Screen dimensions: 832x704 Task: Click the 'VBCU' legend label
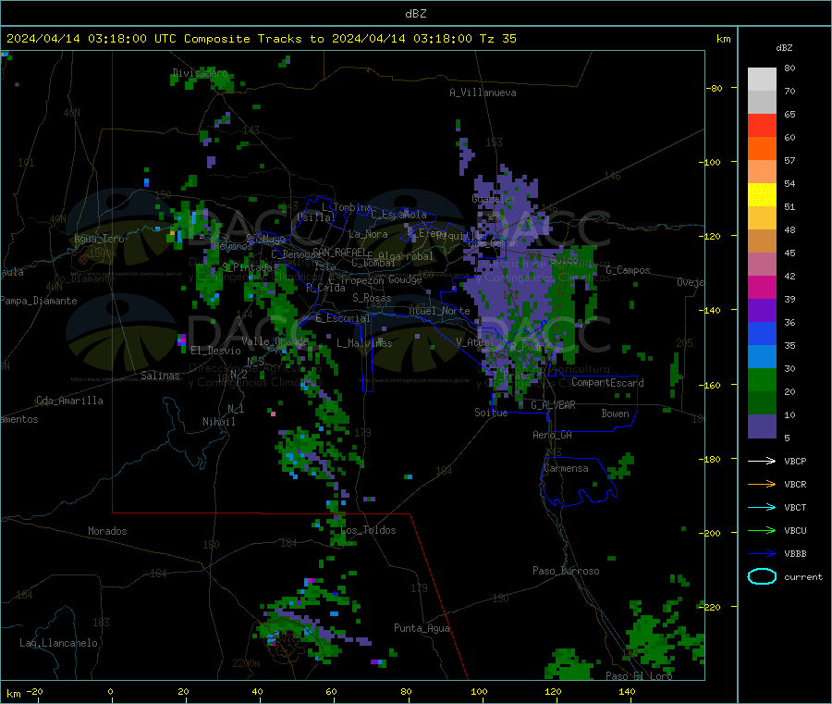pos(795,530)
